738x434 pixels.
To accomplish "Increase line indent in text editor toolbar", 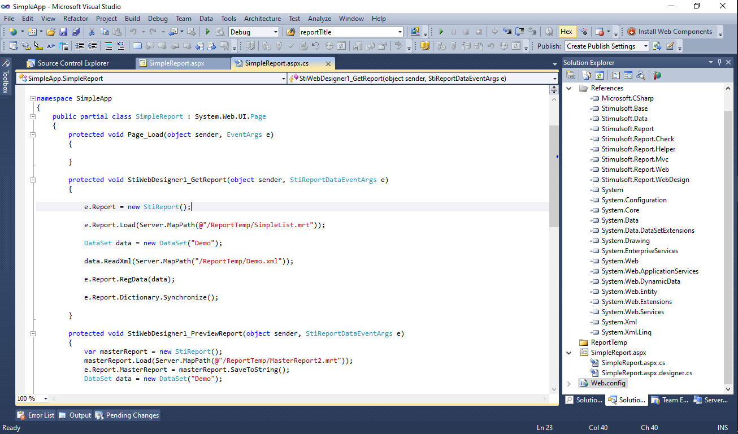I will coord(92,46).
